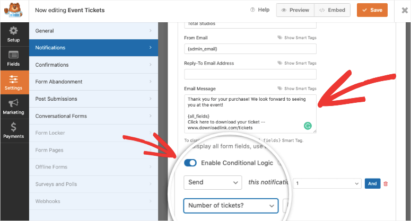The height and width of the screenshot is (221, 411).
Task: Click the chevron on the Form Abandonment row
Action: click(151, 82)
